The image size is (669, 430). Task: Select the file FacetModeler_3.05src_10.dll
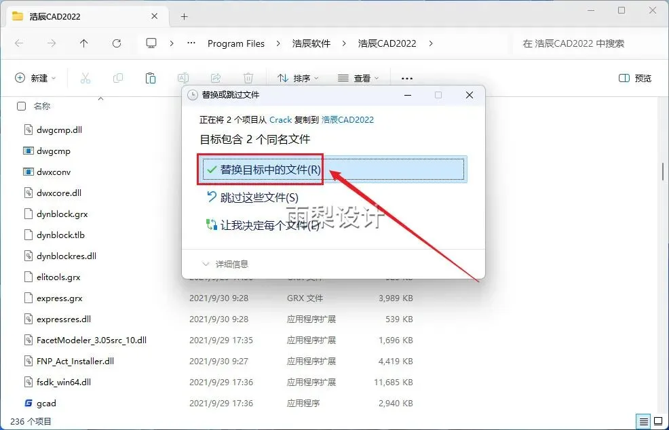(92, 340)
